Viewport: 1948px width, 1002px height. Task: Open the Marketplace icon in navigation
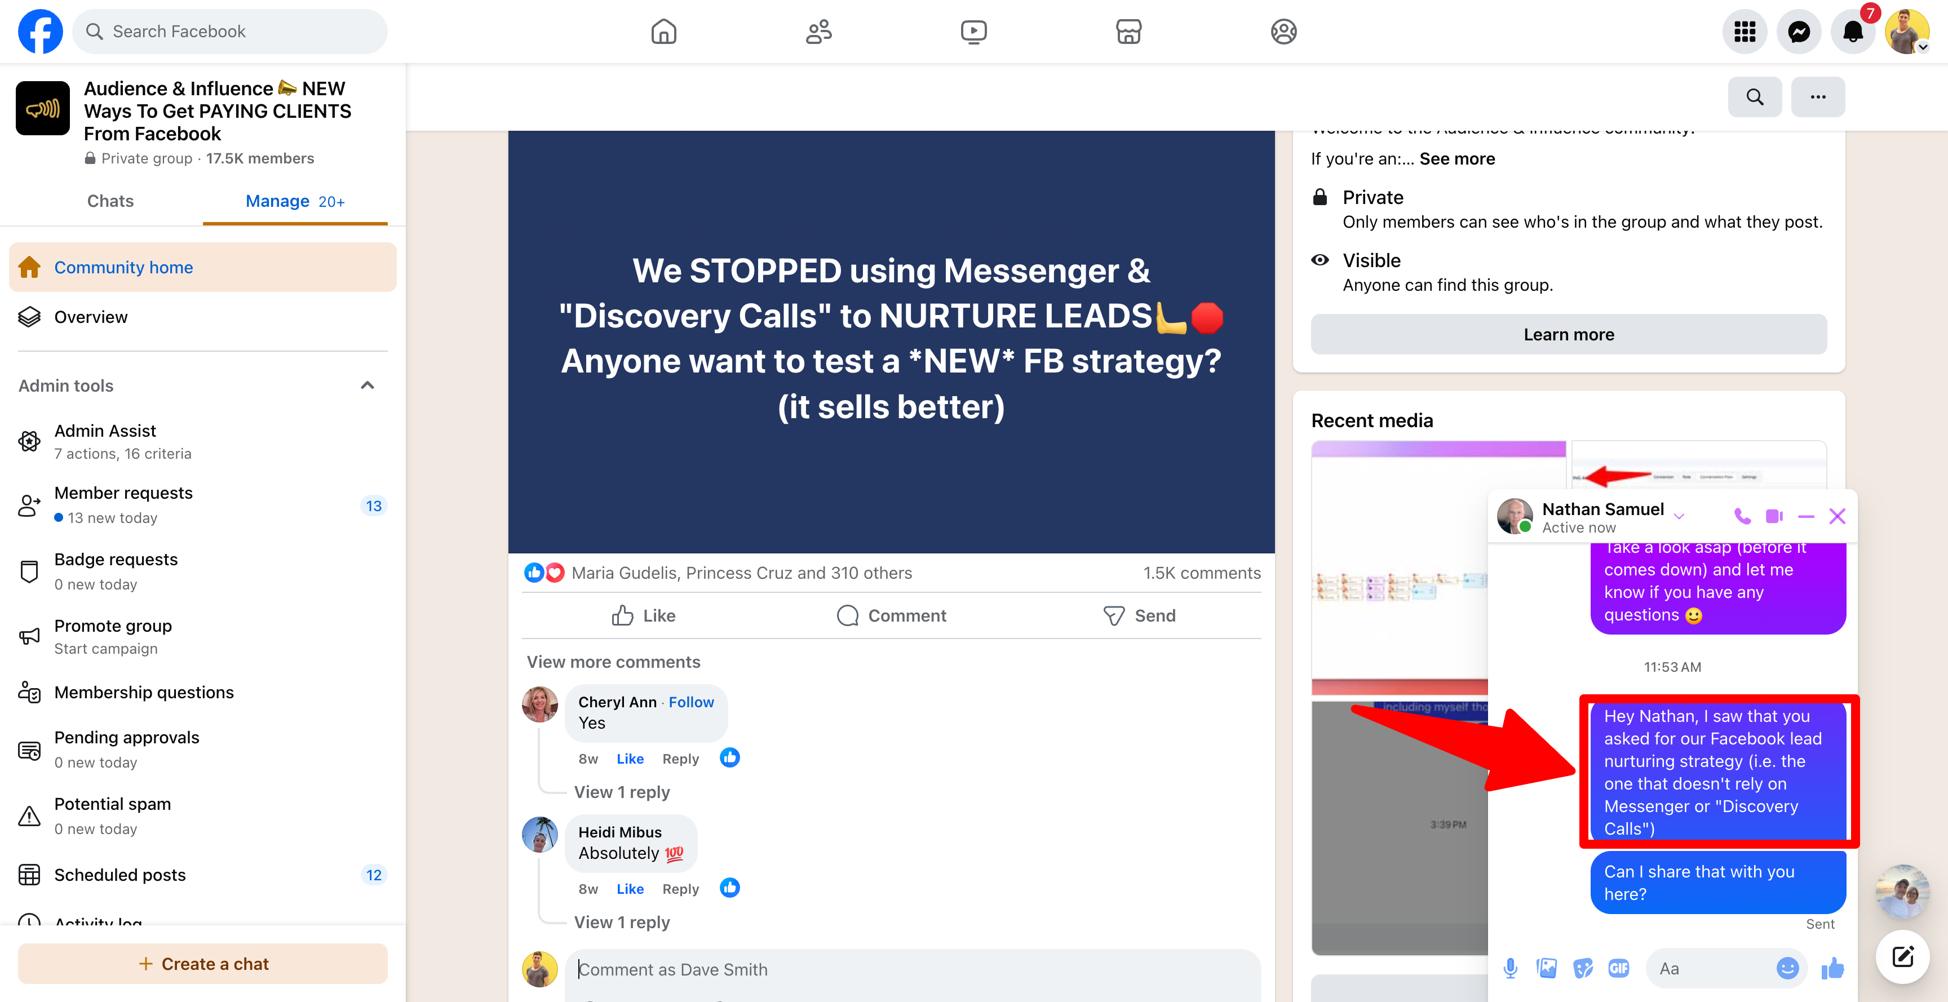click(1128, 32)
